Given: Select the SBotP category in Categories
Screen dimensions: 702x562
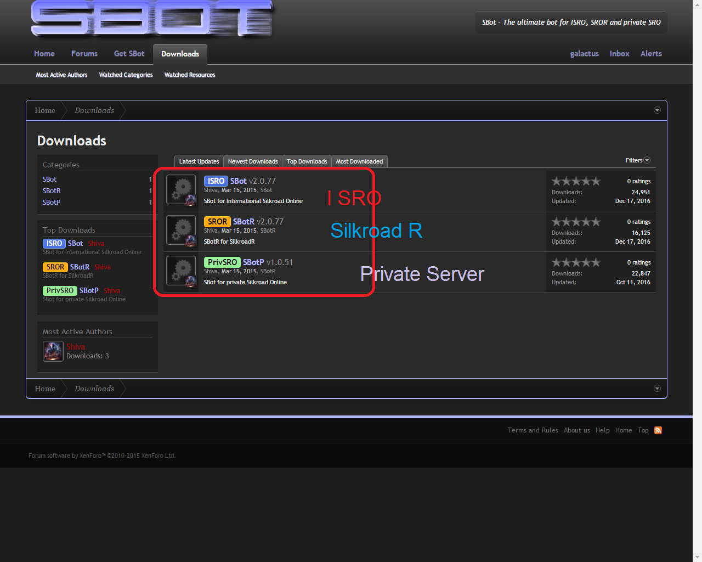Looking at the screenshot, I should tap(52, 203).
